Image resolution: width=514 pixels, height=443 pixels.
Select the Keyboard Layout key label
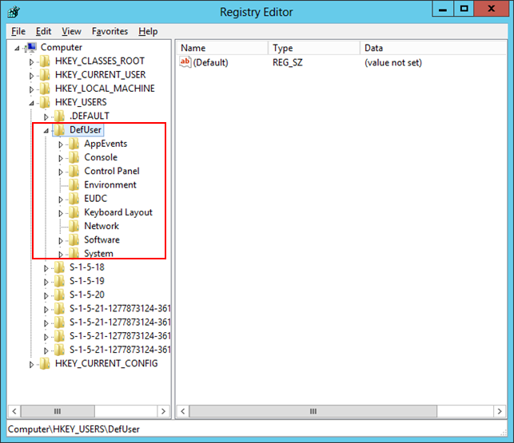(x=118, y=212)
